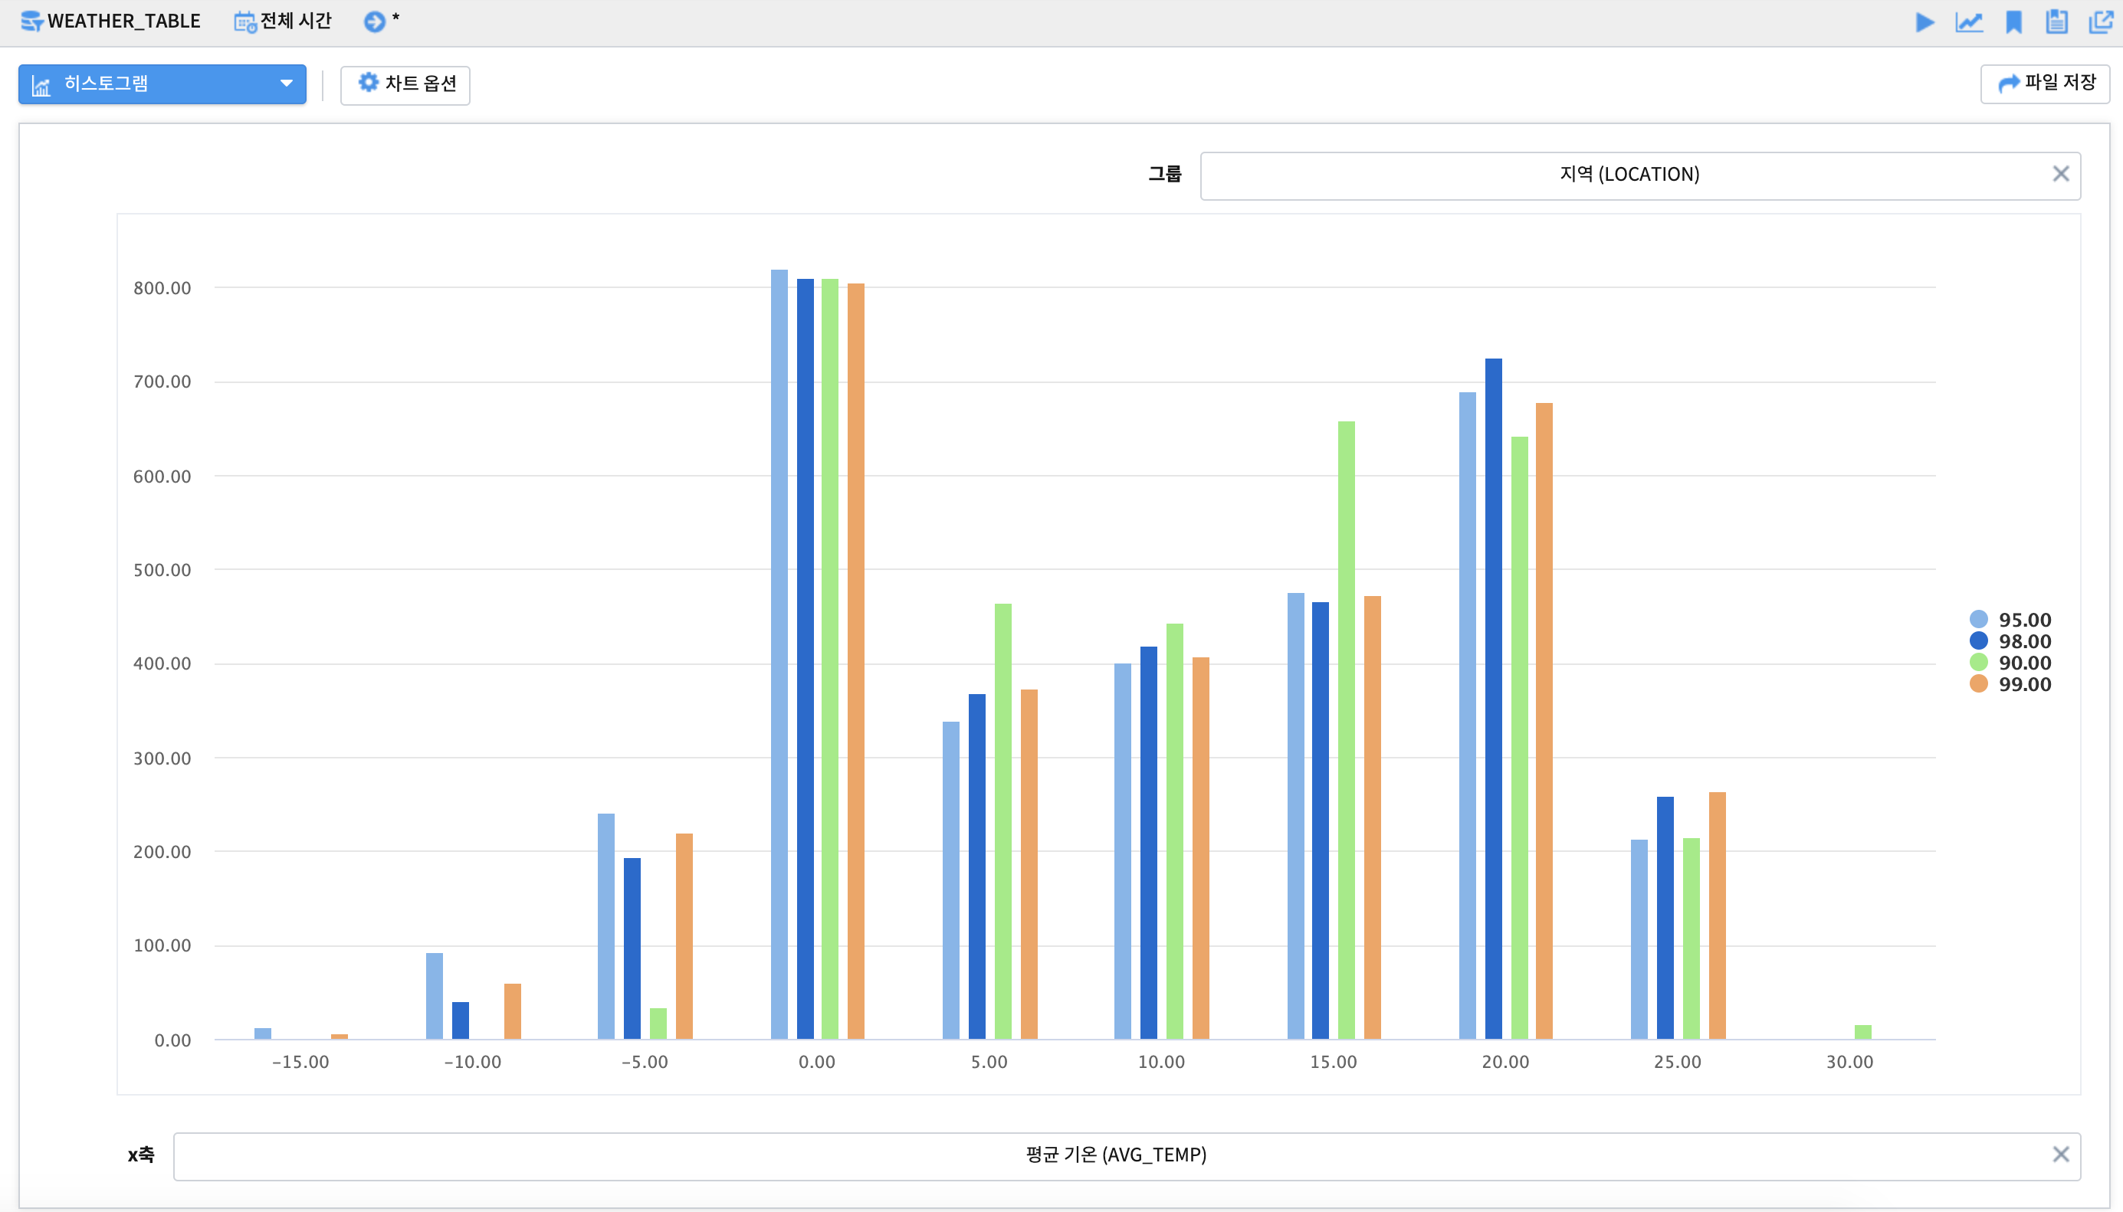Click the green bar at 30.00
Viewport: 2123px width, 1212px height.
tap(1863, 1032)
